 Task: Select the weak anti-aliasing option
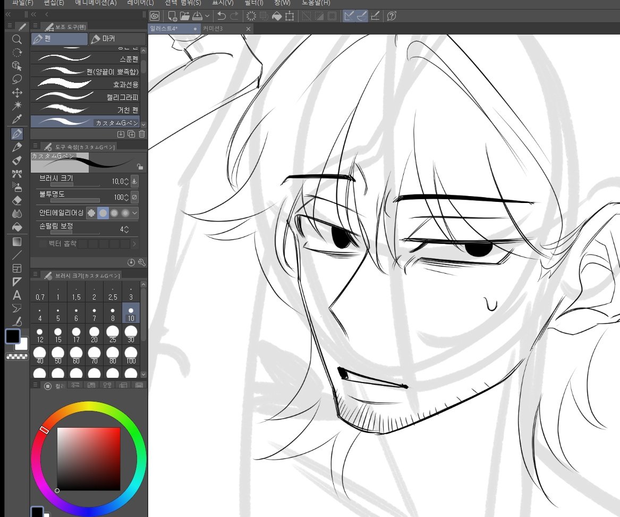[x=103, y=213]
